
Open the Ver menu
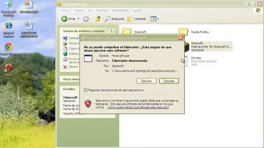(x=90, y=10)
